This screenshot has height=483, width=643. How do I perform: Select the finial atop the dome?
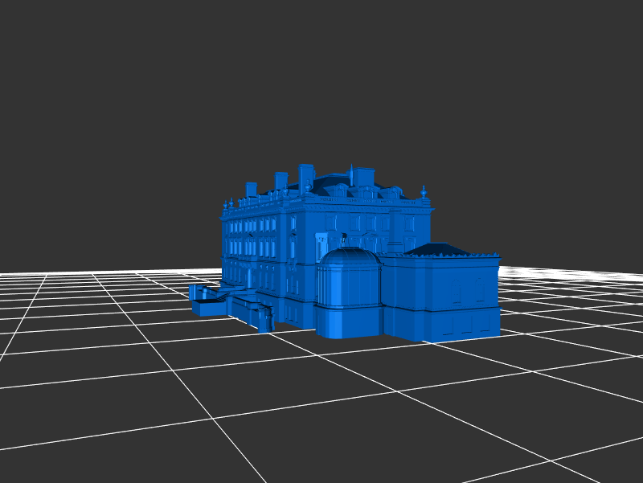click(x=344, y=238)
